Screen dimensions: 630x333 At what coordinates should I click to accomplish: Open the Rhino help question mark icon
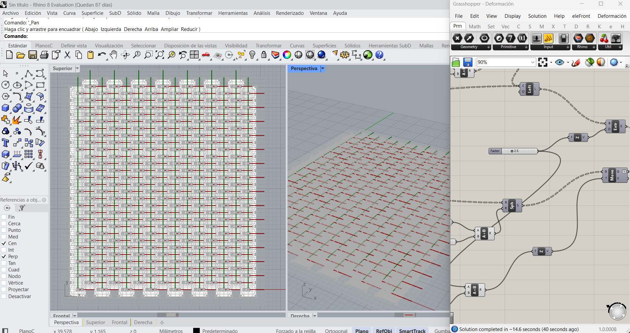pyautogui.click(x=379, y=55)
